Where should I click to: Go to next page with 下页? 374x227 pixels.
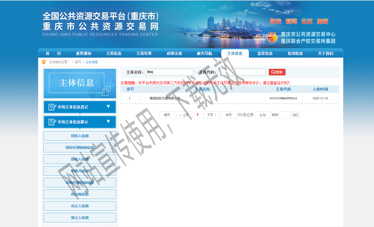pyautogui.click(x=211, y=115)
